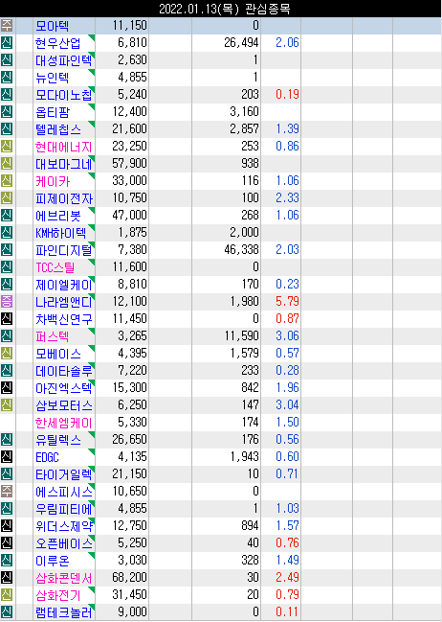Click the 나라엠앤디 change rate 5.79
Image resolution: width=442 pixels, height=622 pixels.
(287, 302)
